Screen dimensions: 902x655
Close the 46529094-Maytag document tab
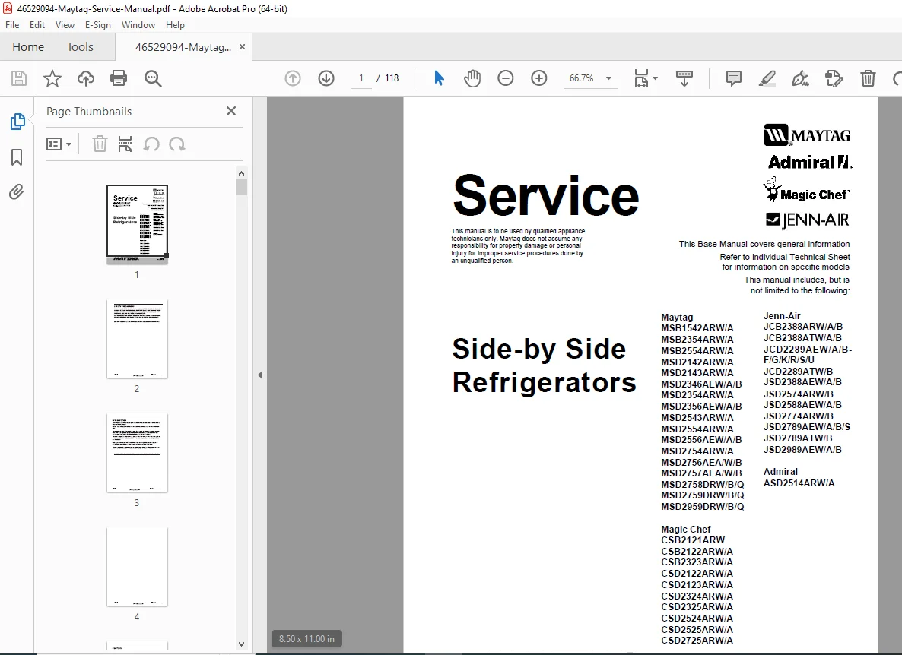click(242, 47)
